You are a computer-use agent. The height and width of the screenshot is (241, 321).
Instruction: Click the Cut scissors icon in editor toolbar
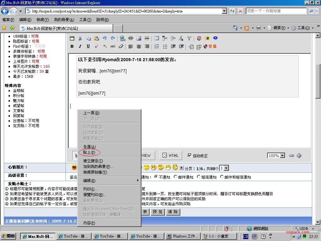80,38
